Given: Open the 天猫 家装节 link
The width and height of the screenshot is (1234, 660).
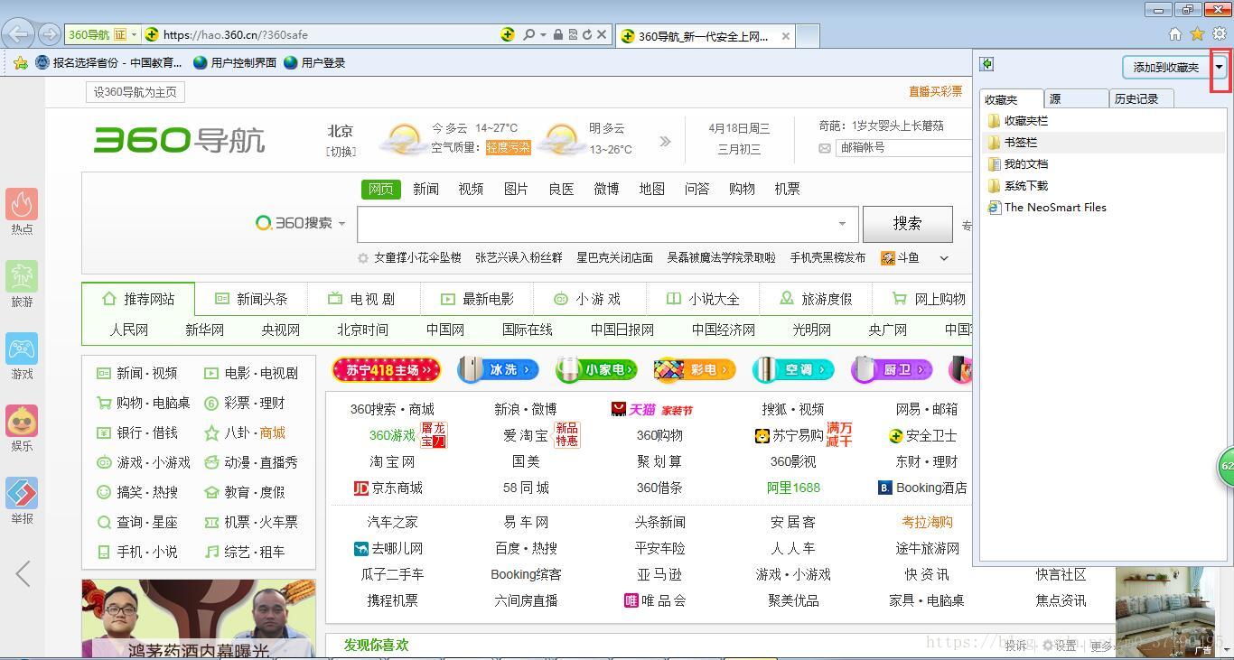Looking at the screenshot, I should point(652,410).
